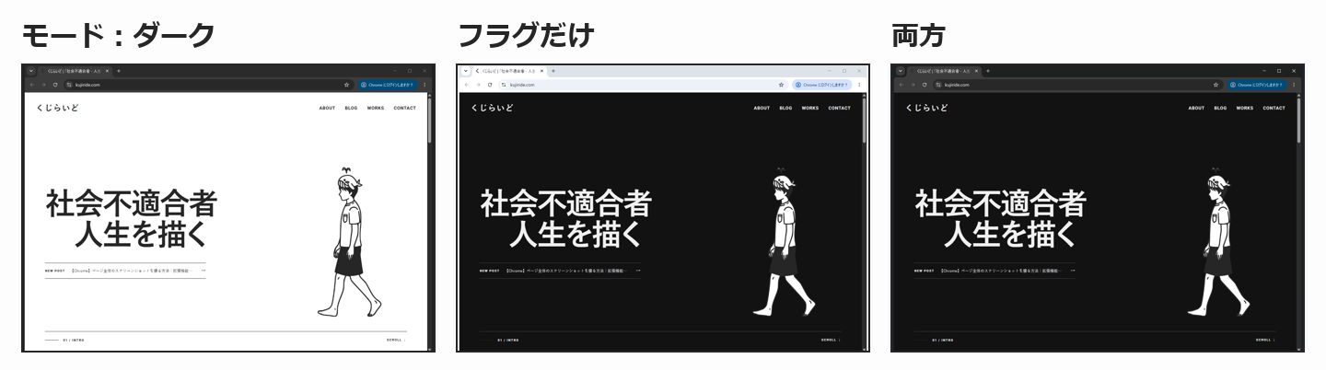Open WORKS on the white モード:ダーク page
Viewport: 1326px width, 370px height.
[x=375, y=108]
